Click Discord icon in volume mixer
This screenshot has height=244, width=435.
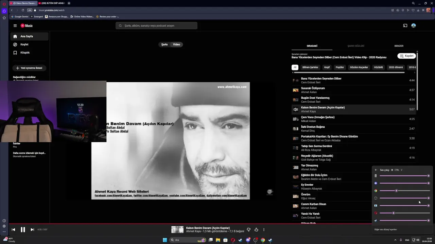pos(376,183)
